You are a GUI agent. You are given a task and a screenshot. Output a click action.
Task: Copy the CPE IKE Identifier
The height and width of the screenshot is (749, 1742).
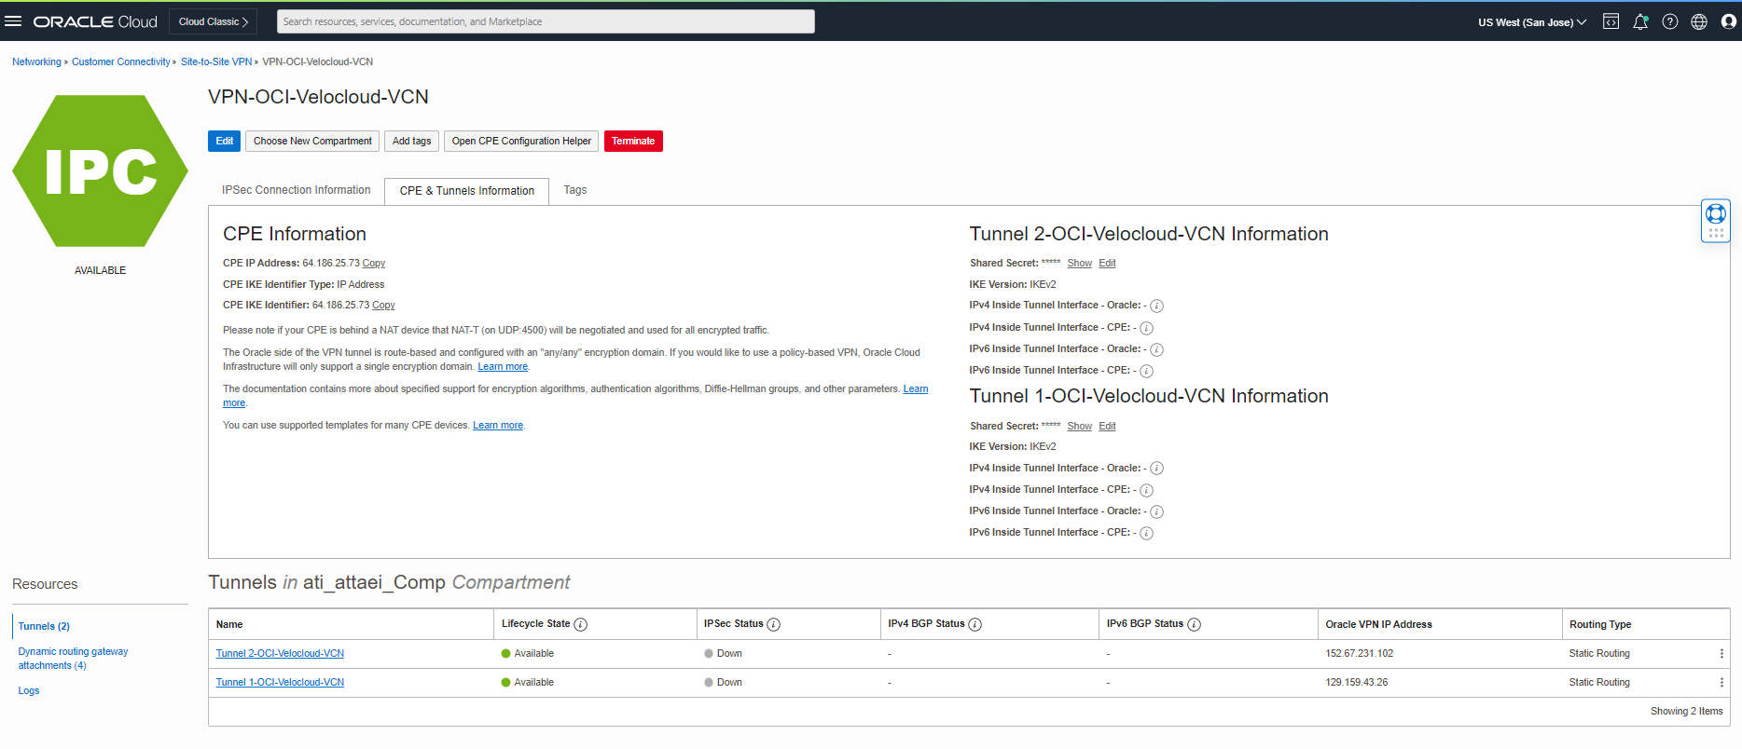point(383,306)
